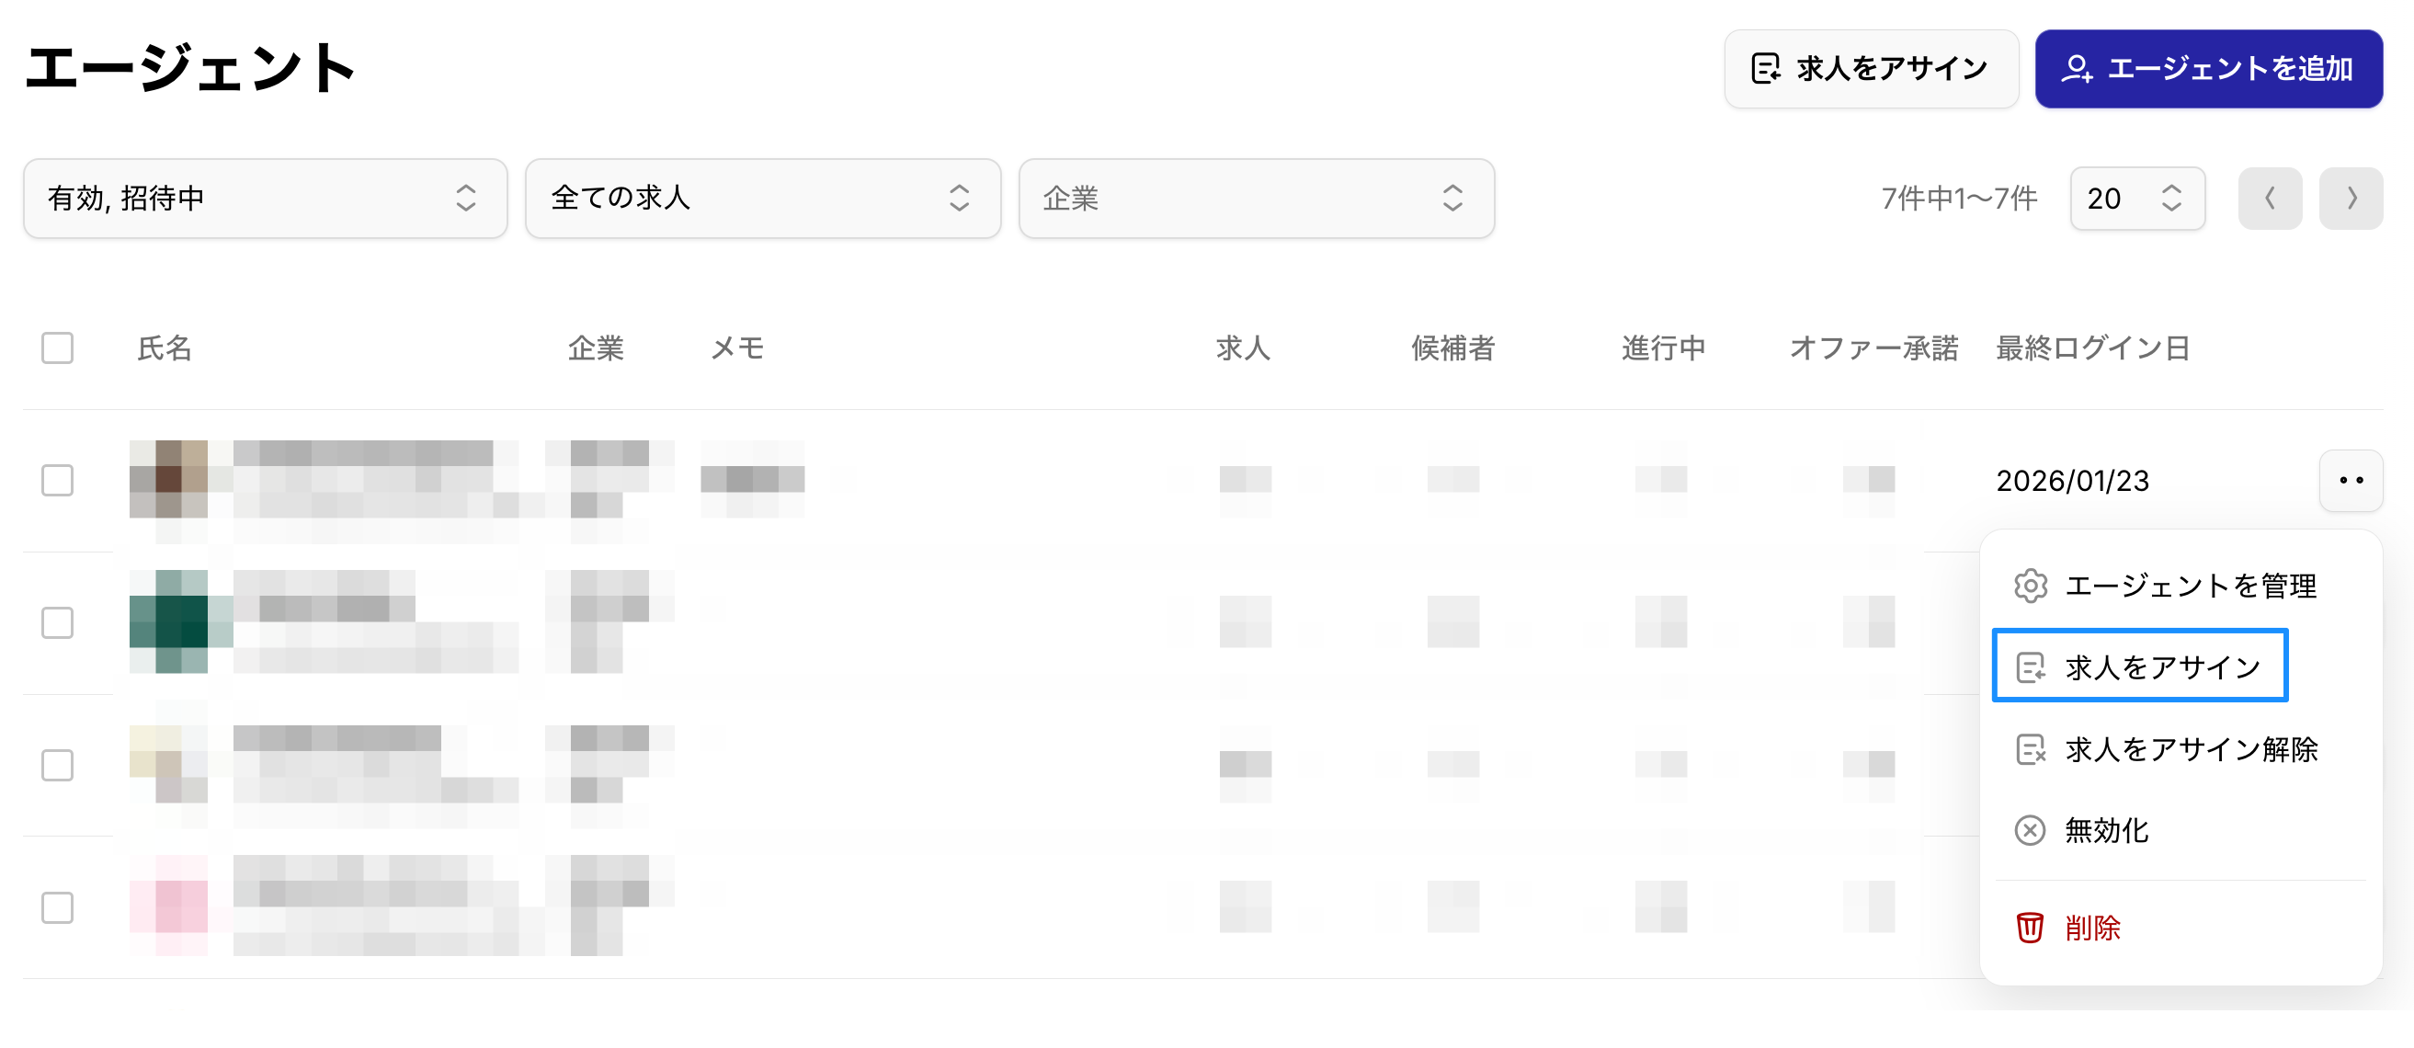The image size is (2414, 1048).
Task: Click the red trash icon for 削除
Action: pos(2030,927)
